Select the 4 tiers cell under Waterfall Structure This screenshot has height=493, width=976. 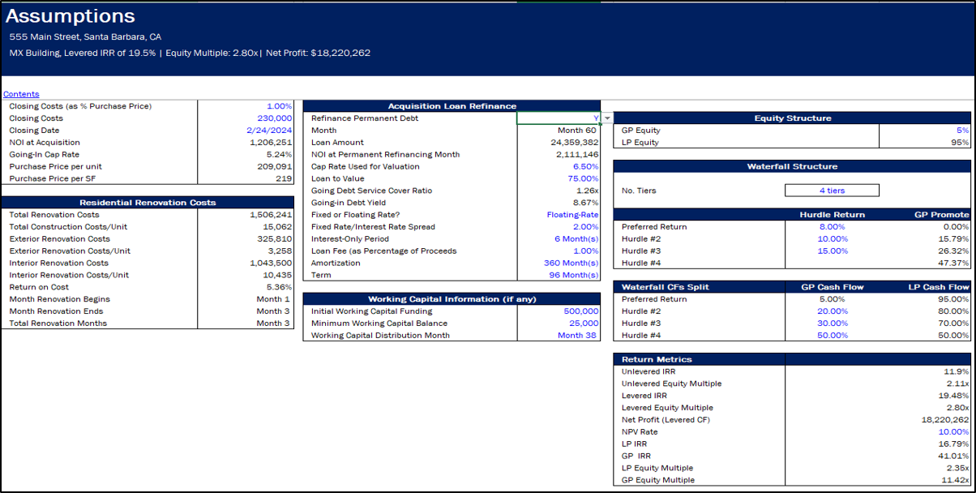pyautogui.click(x=831, y=190)
